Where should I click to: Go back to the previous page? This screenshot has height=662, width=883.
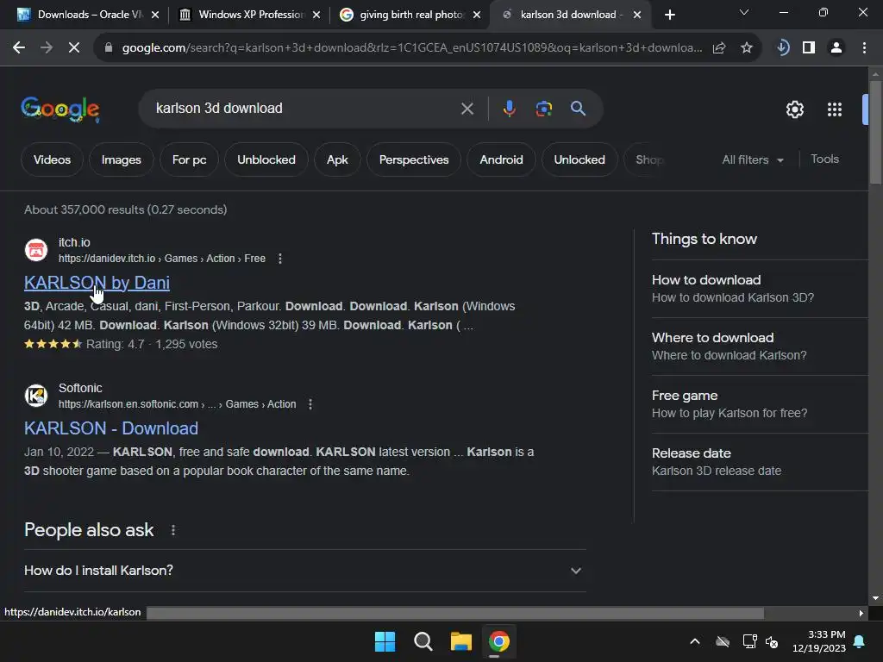pyautogui.click(x=19, y=48)
